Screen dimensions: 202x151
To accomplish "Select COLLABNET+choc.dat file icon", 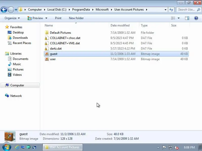I will [x=47, y=38].
